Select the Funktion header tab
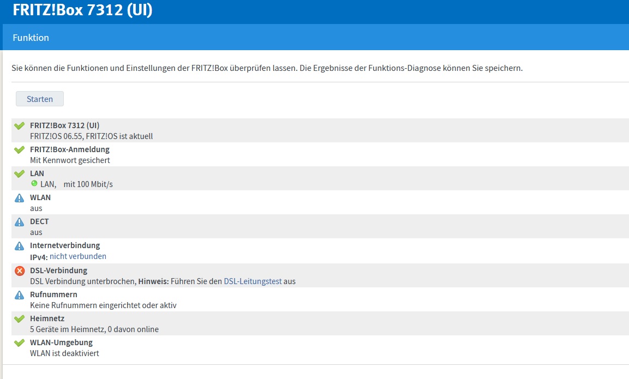Screen dimensions: 629x379 31,37
